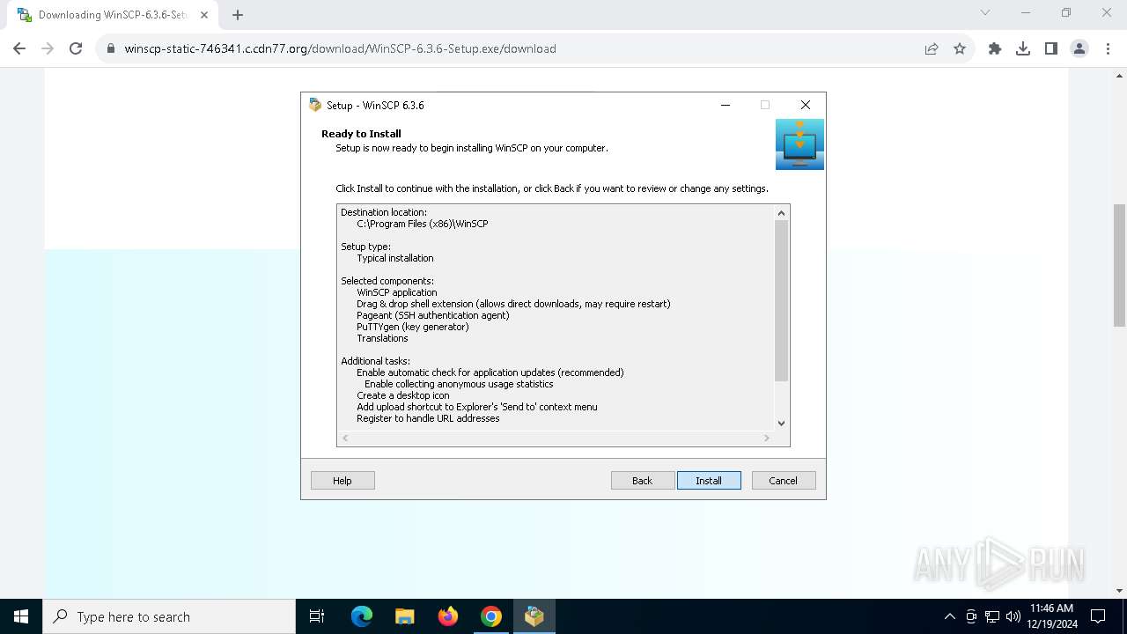This screenshot has width=1127, height=634.
Task: Select the Downloading WinSCP tab
Action: (x=113, y=15)
